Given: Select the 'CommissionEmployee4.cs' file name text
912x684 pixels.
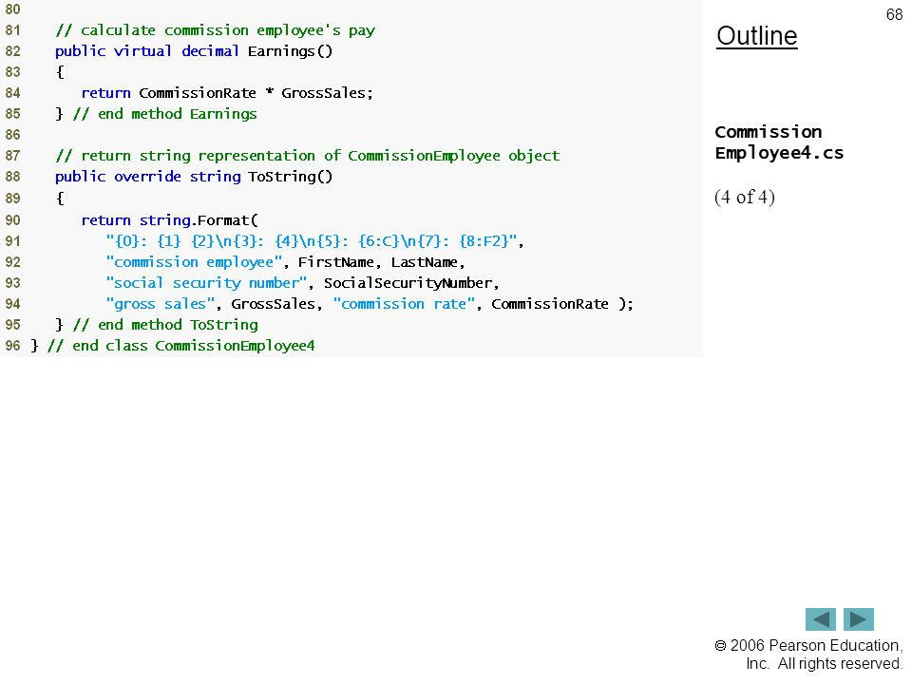Looking at the screenshot, I should [x=779, y=142].
